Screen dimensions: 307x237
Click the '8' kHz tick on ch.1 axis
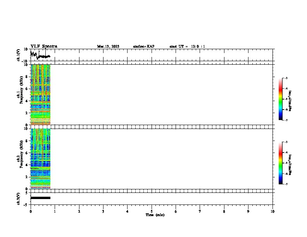coord(27,77)
